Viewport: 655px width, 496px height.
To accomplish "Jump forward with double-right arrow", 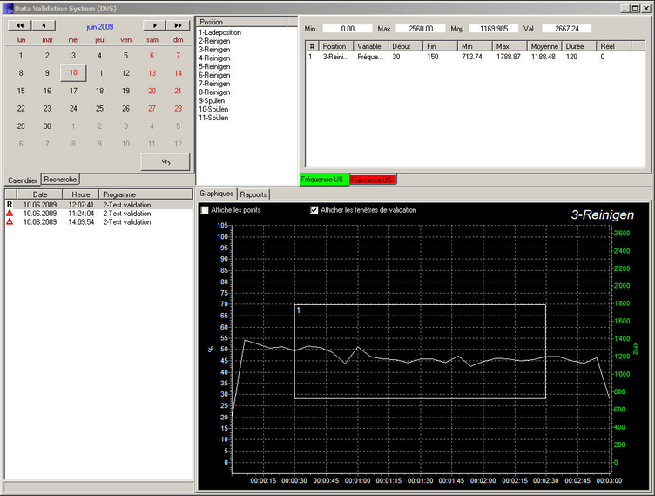I will (x=179, y=25).
